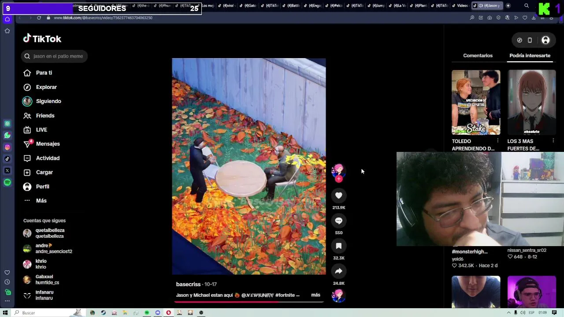This screenshot has width=564, height=317.
Task: Expand the caption with 'más'
Action: [x=315, y=295]
